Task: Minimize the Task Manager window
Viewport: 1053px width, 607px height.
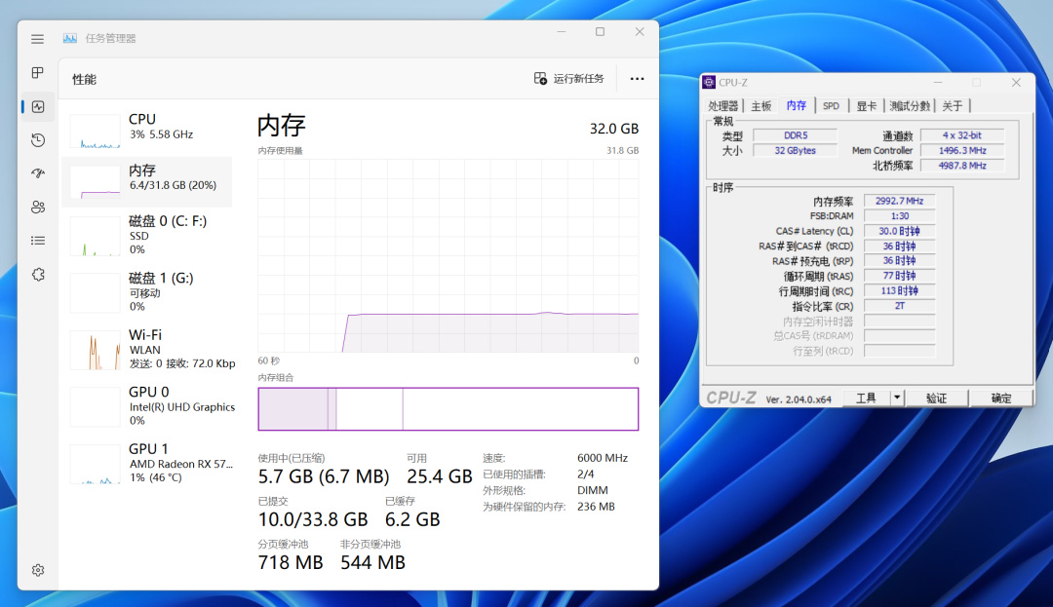Action: 562,31
